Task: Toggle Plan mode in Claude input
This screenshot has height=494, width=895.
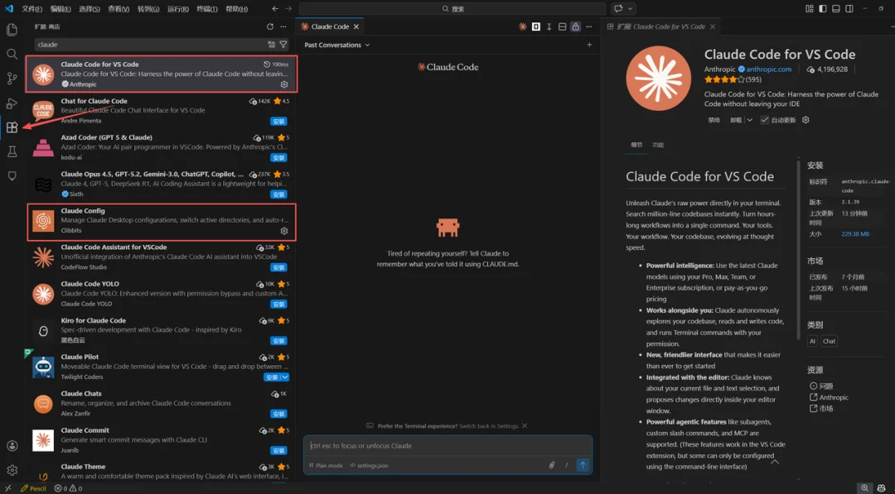Action: point(325,465)
